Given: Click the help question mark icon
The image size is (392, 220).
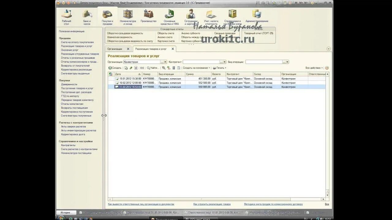Looking at the screenshot, I should click(x=327, y=68).
